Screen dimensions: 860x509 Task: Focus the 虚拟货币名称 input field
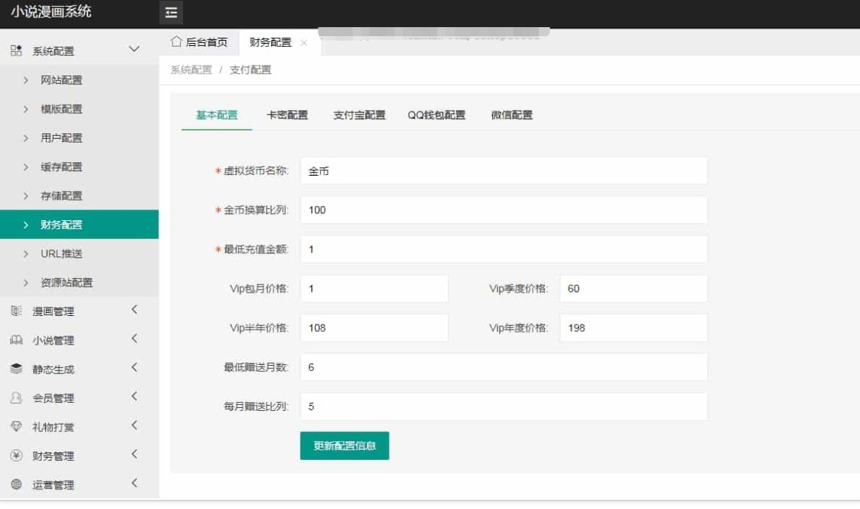503,171
